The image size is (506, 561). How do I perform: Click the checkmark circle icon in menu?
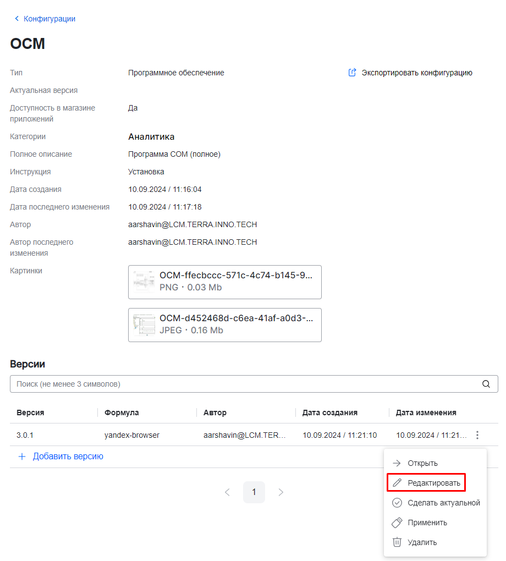[x=397, y=503]
